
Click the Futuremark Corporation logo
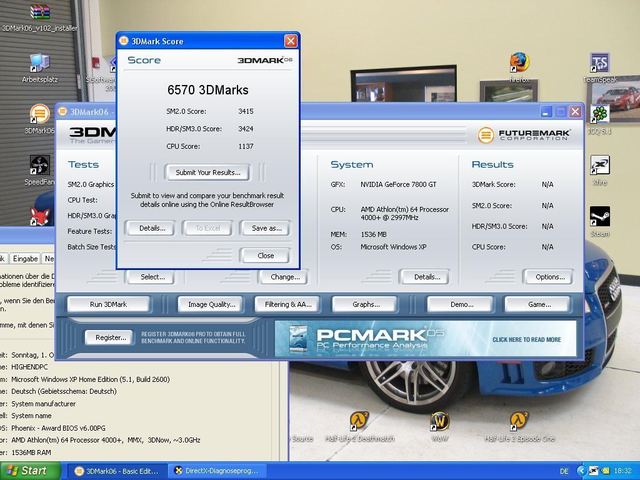click(x=524, y=135)
